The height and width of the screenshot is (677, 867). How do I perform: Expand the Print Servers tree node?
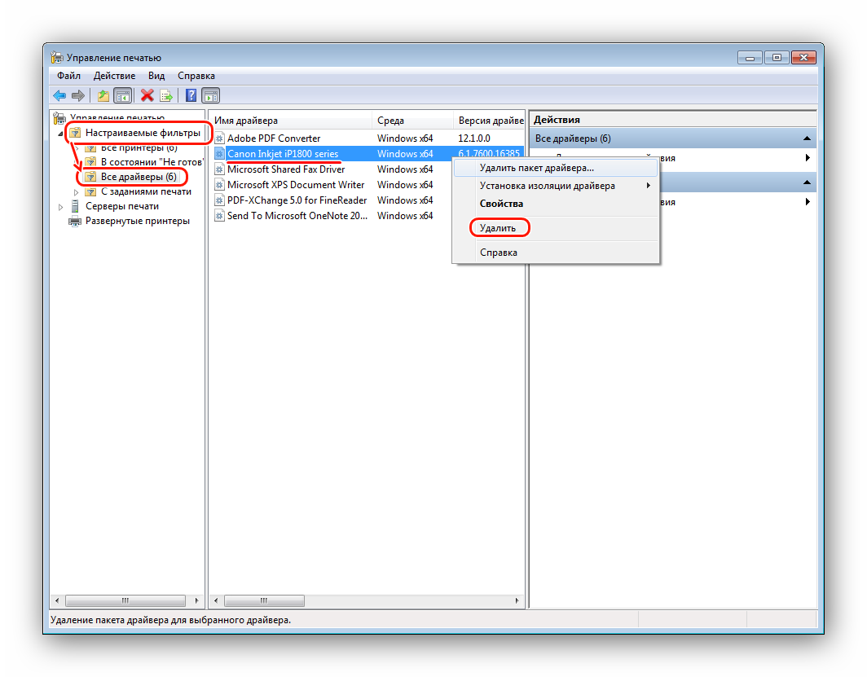(x=61, y=207)
